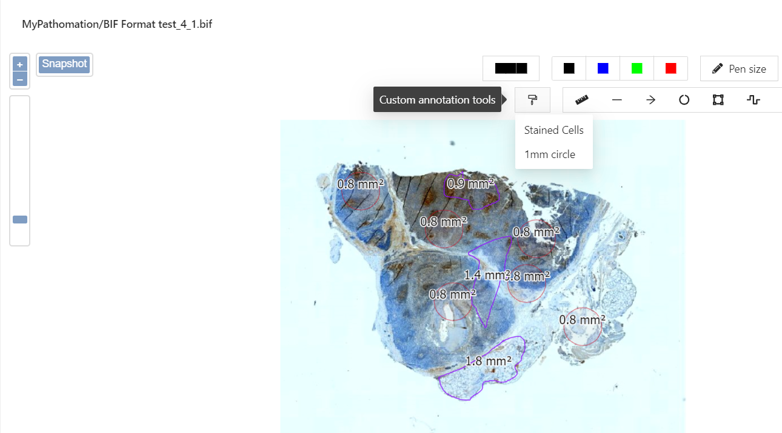
Task: Pick the green color swatch
Action: 637,68
